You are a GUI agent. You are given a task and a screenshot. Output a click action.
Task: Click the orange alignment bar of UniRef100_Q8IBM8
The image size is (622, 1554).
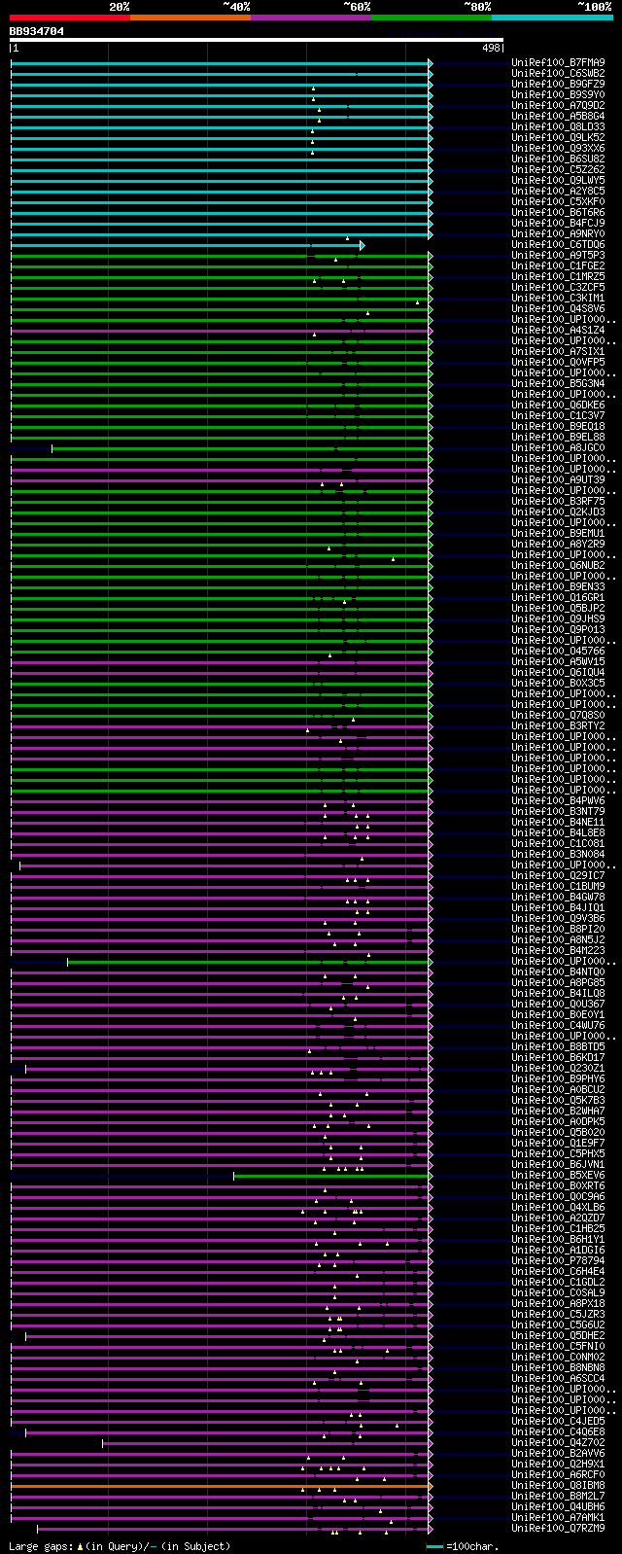(x=221, y=1486)
